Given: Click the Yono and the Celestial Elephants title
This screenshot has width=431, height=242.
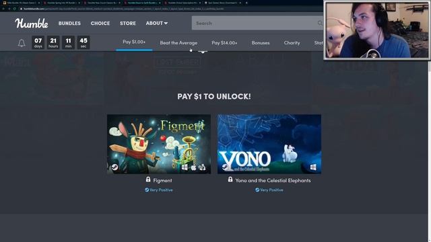Looking at the screenshot, I should coord(273,181).
